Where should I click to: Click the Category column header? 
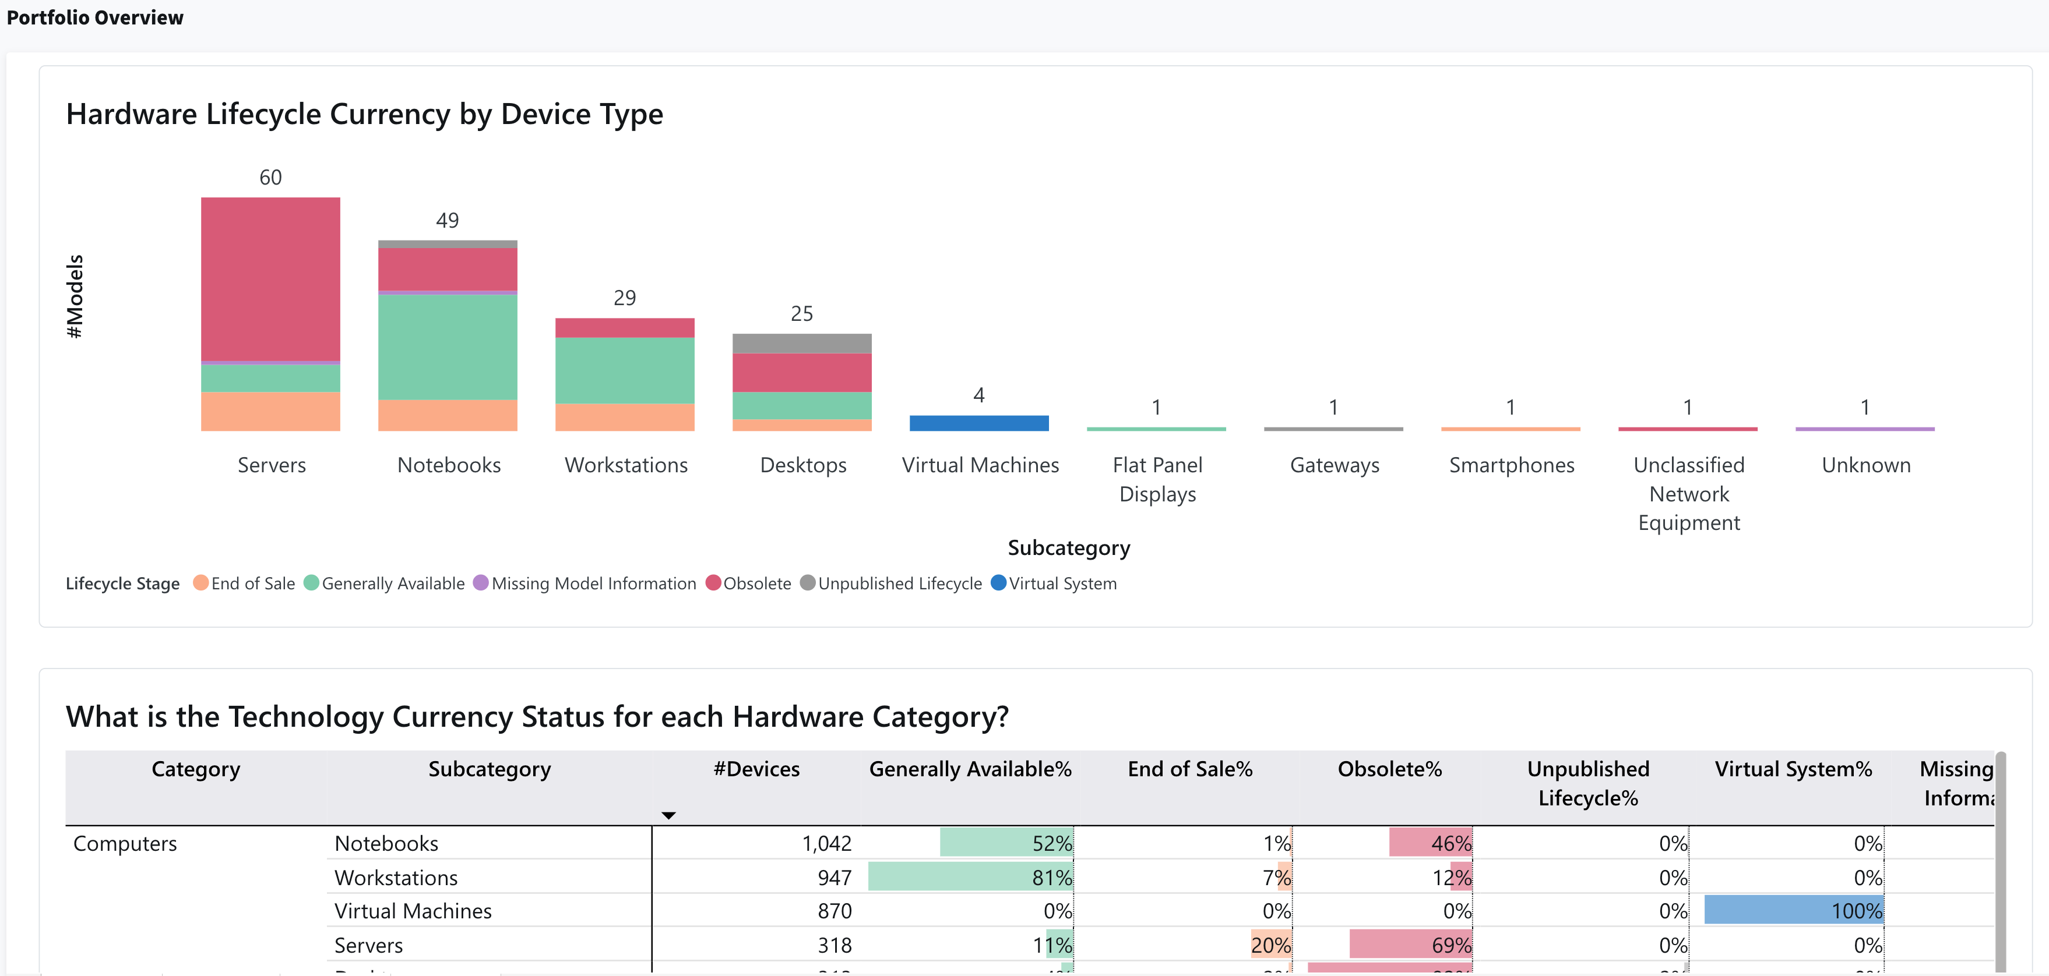click(x=196, y=769)
